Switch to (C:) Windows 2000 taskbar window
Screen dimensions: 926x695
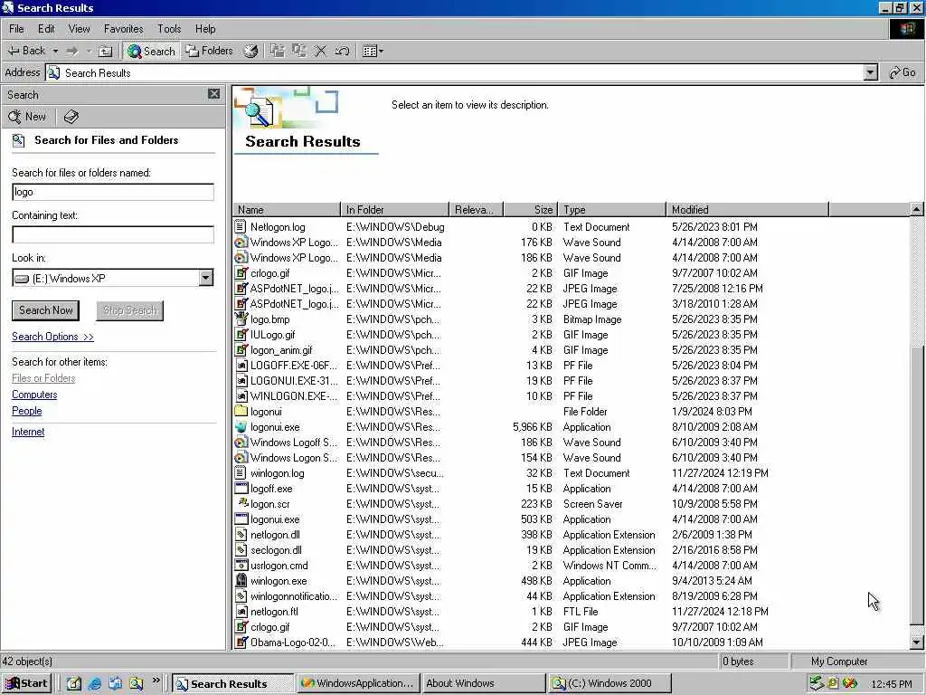(609, 683)
